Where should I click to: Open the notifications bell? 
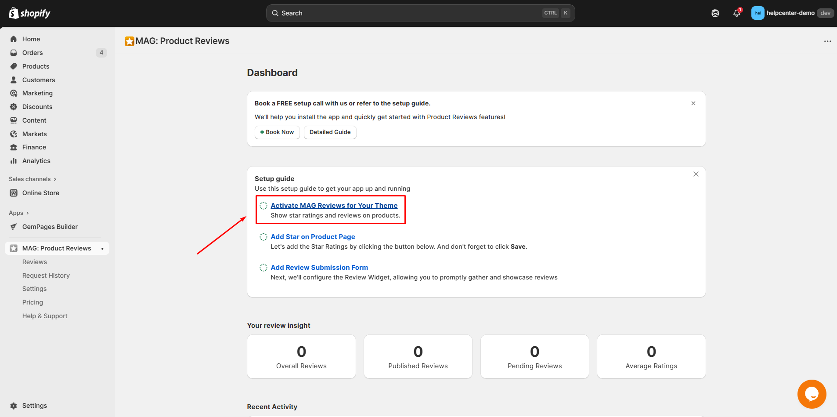(x=736, y=13)
